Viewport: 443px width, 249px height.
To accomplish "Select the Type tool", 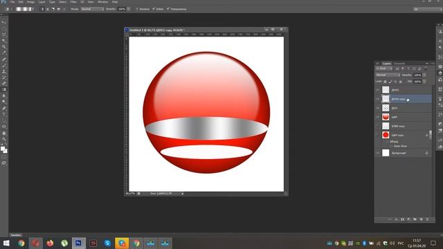I will tap(3, 114).
